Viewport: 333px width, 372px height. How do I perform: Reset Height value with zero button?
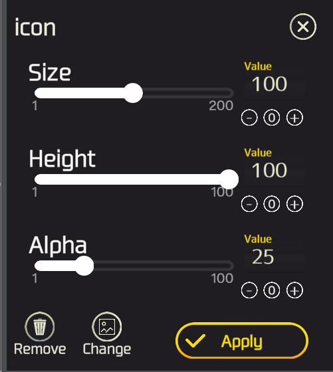272,204
